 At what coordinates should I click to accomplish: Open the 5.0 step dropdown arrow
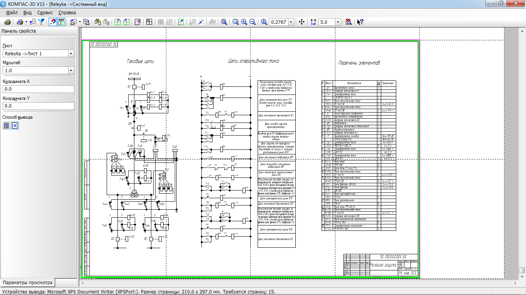pyautogui.click(x=338, y=22)
